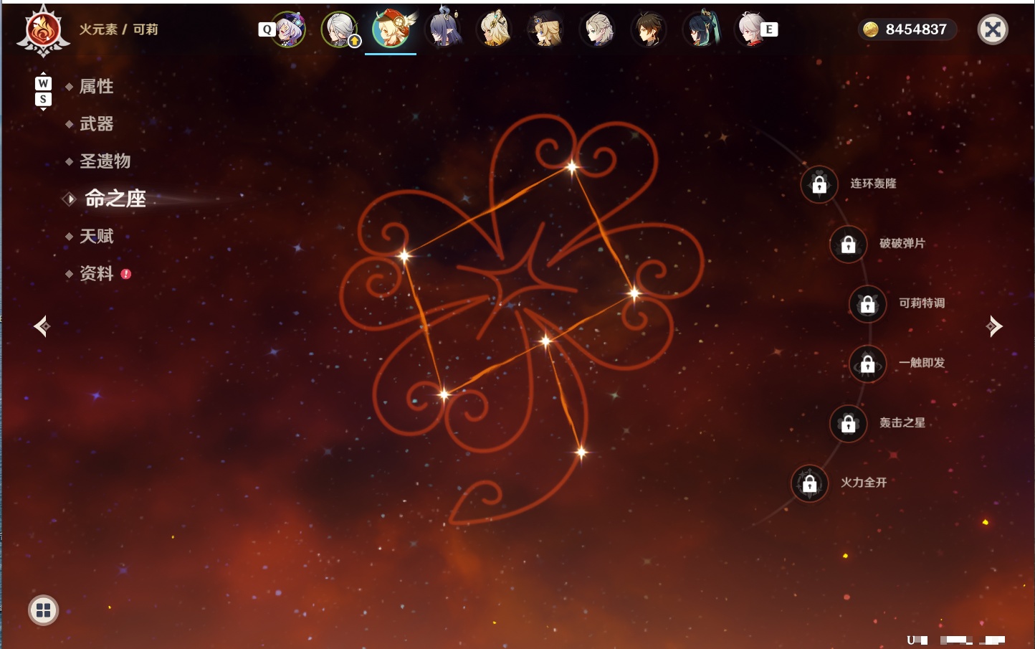Image resolution: width=1035 pixels, height=649 pixels.
Task: Switch to the 天赋 talents page
Action: coord(96,236)
